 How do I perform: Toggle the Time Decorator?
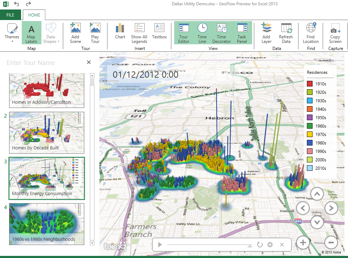[x=222, y=33]
